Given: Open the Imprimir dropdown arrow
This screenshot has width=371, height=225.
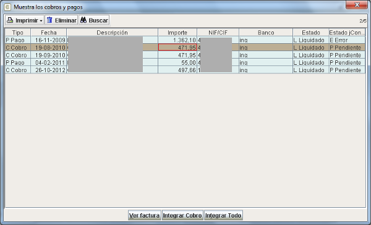Looking at the screenshot, I should click(x=41, y=21).
